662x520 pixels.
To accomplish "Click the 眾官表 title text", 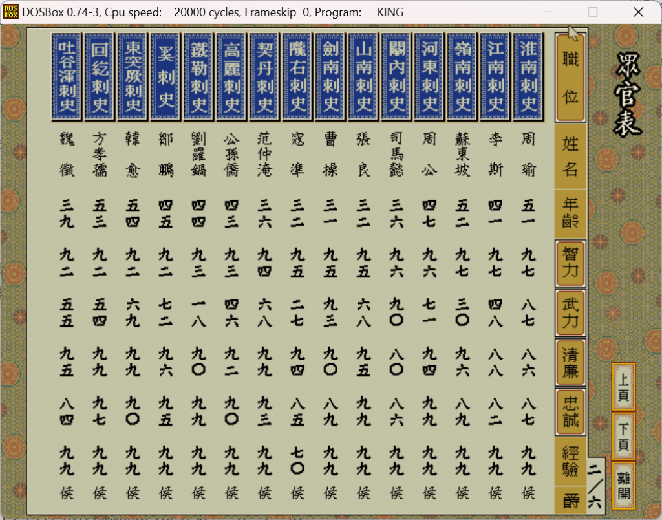I will click(627, 94).
